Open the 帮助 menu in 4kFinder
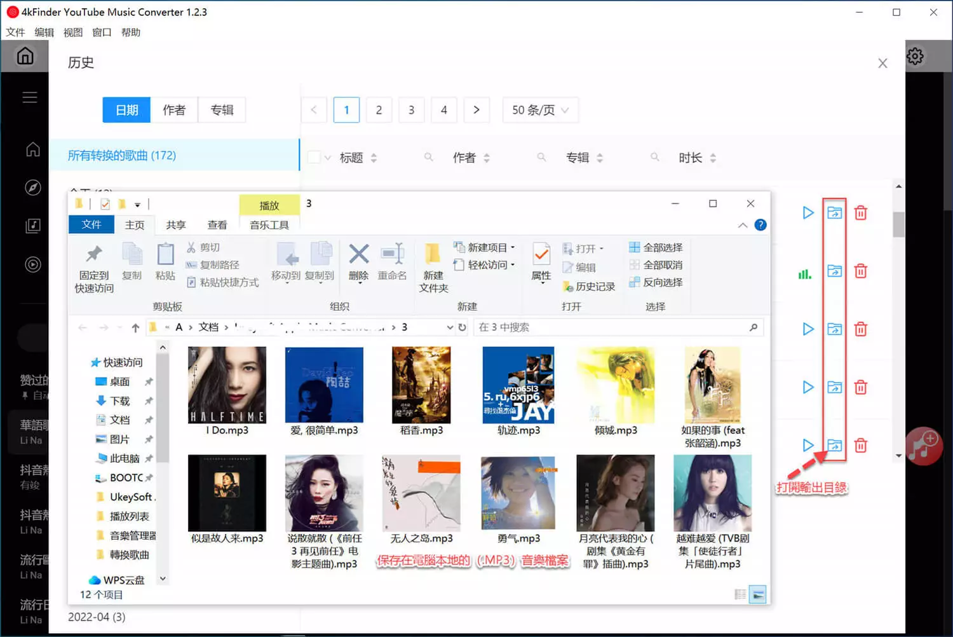This screenshot has width=953, height=637. 131,32
